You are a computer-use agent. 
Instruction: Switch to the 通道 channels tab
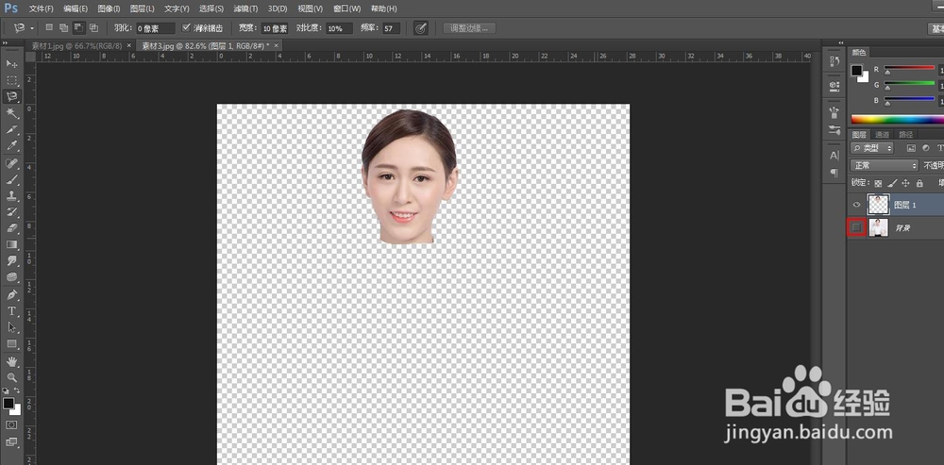(882, 134)
